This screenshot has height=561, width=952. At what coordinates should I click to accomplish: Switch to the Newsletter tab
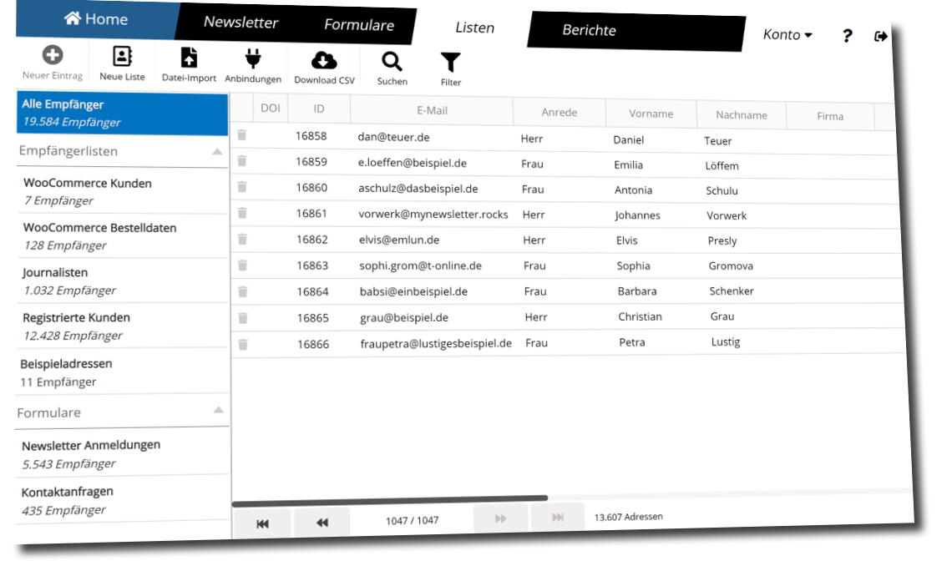coord(241,23)
